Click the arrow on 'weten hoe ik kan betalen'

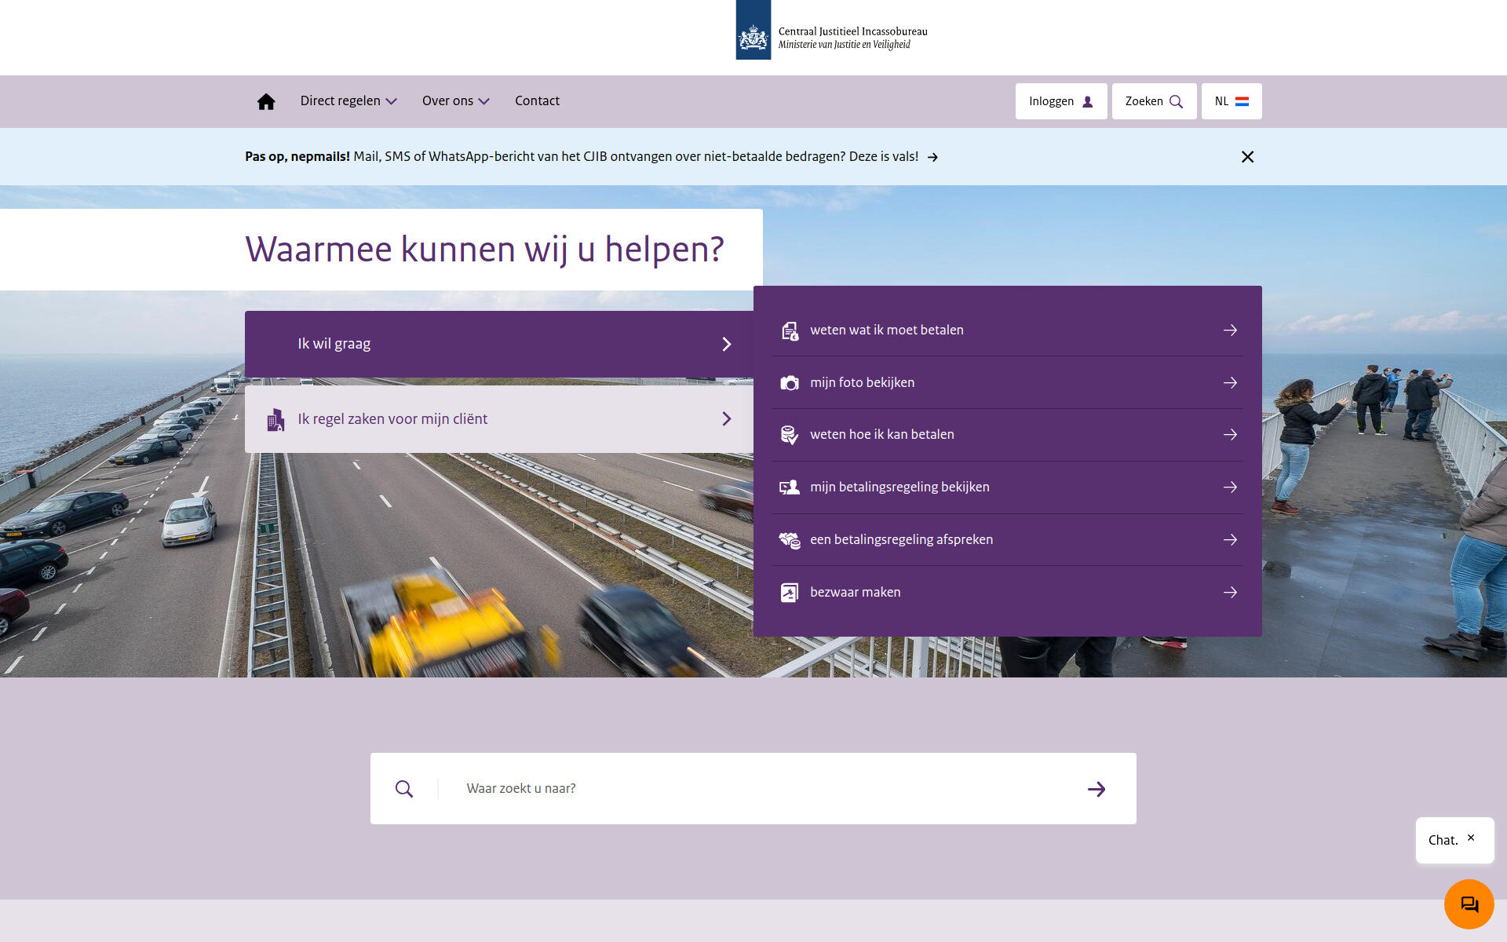(x=1230, y=435)
